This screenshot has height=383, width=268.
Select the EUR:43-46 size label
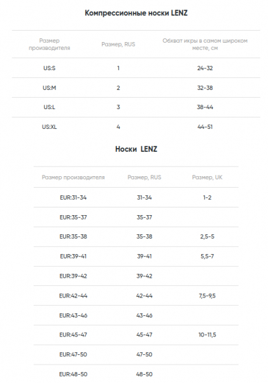73,315
